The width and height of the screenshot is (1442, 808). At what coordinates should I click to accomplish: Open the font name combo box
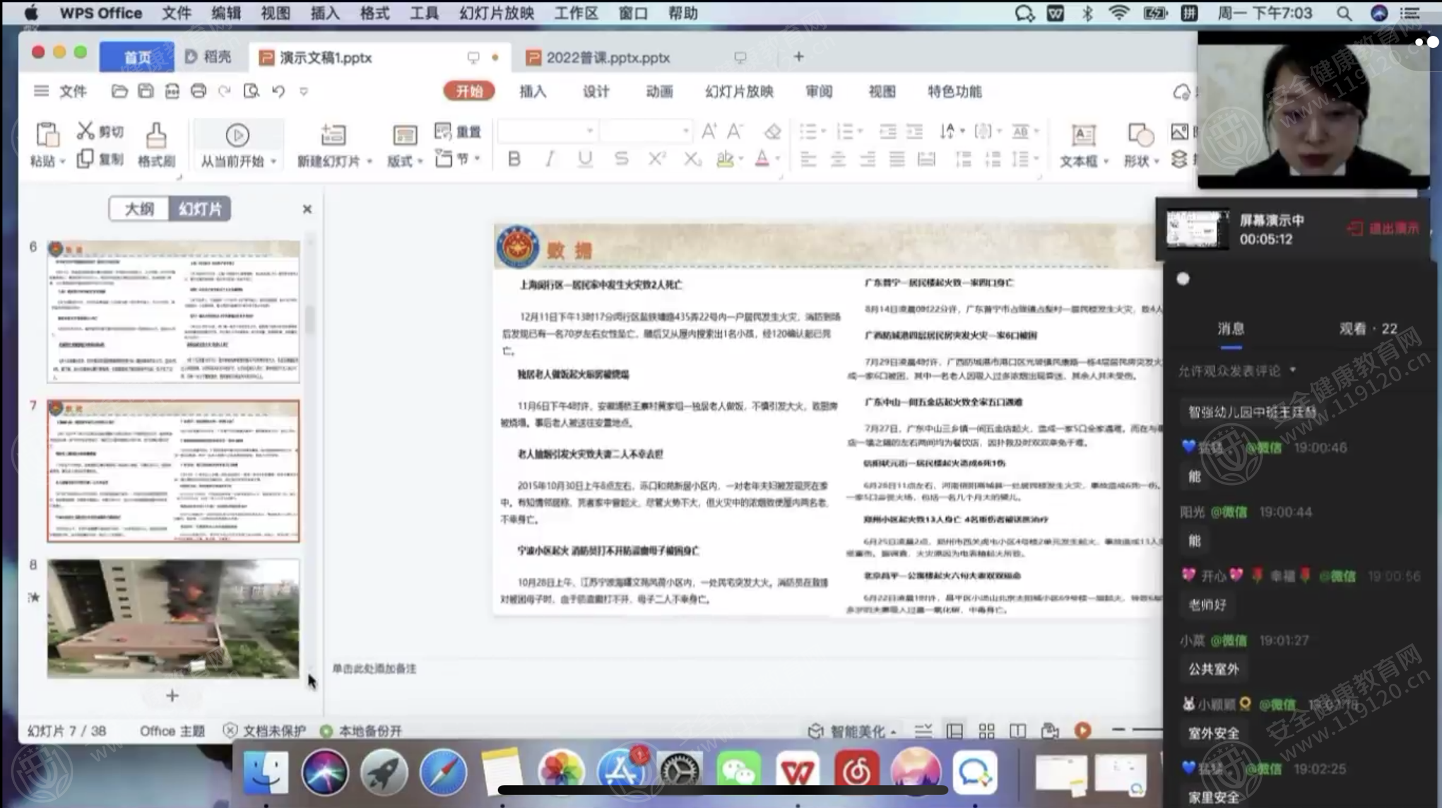click(547, 131)
